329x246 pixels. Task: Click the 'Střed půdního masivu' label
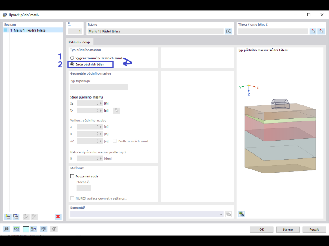[87, 97]
